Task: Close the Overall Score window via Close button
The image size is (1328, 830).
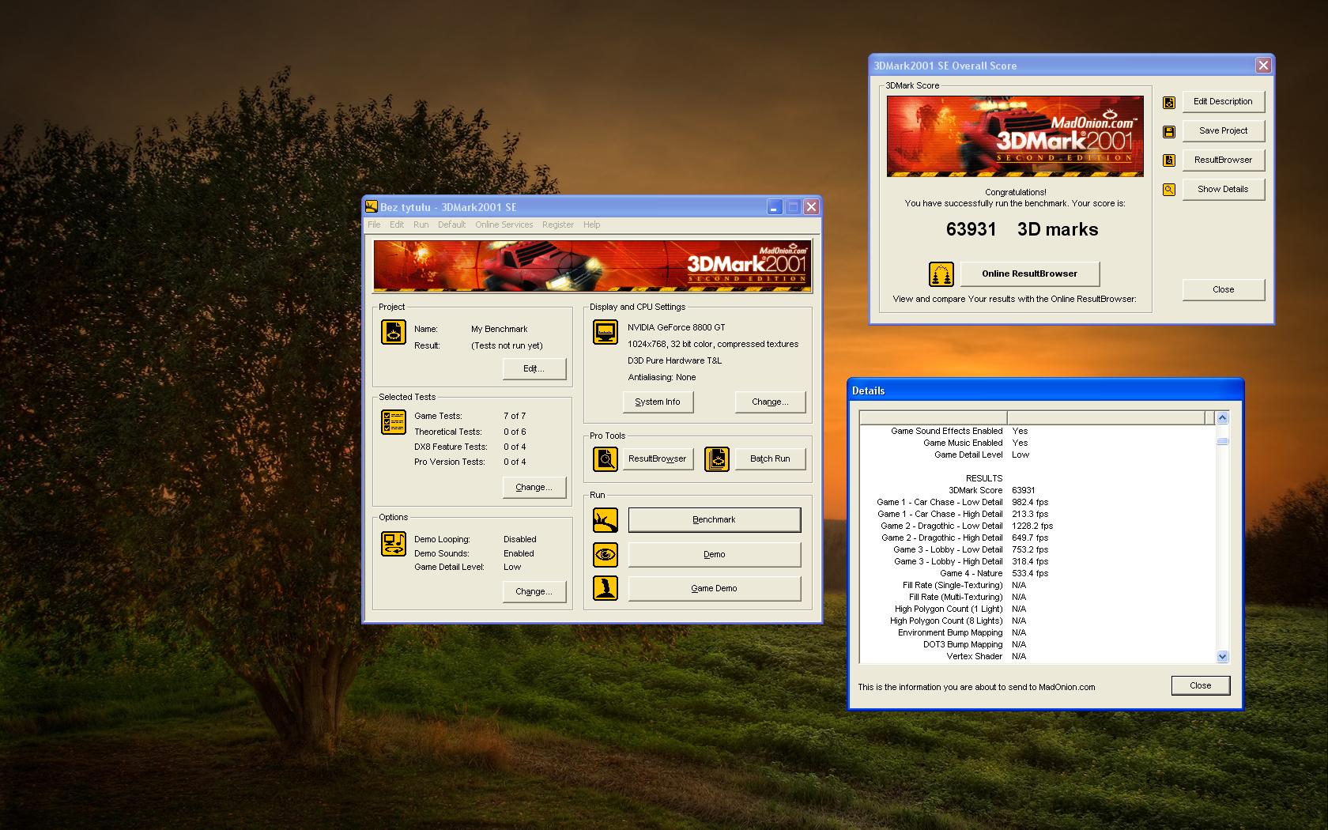Action: coord(1223,290)
